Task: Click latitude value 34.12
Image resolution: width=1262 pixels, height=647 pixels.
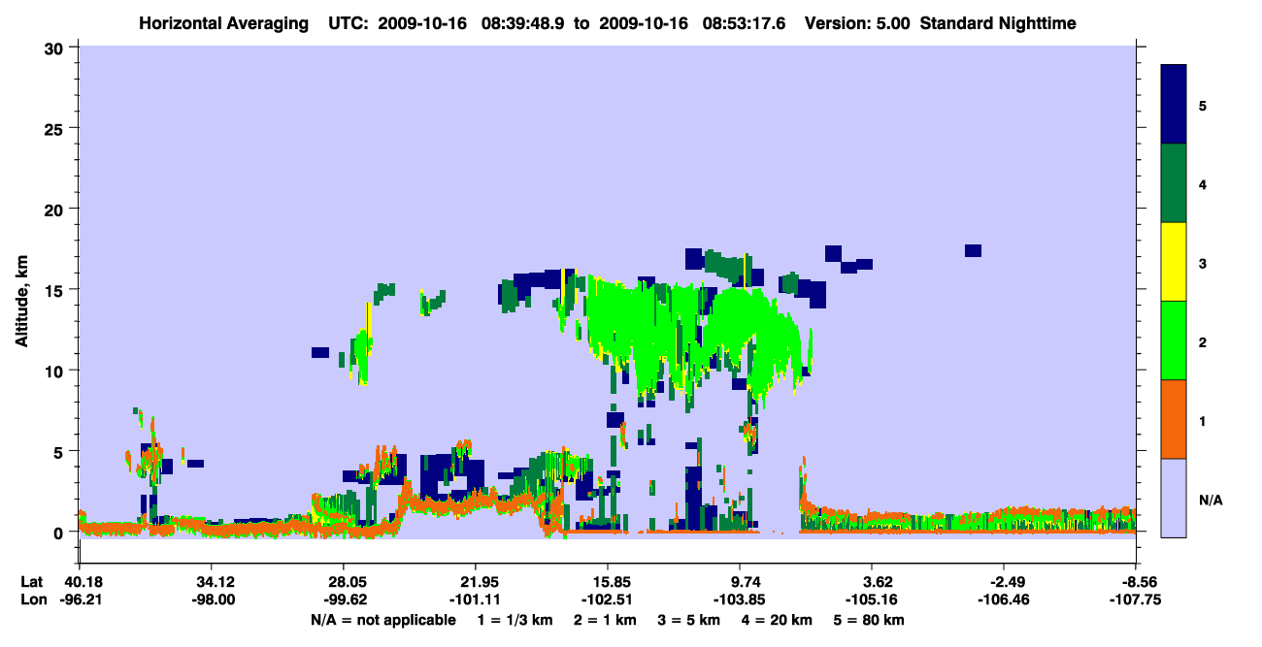Action: click(x=214, y=582)
